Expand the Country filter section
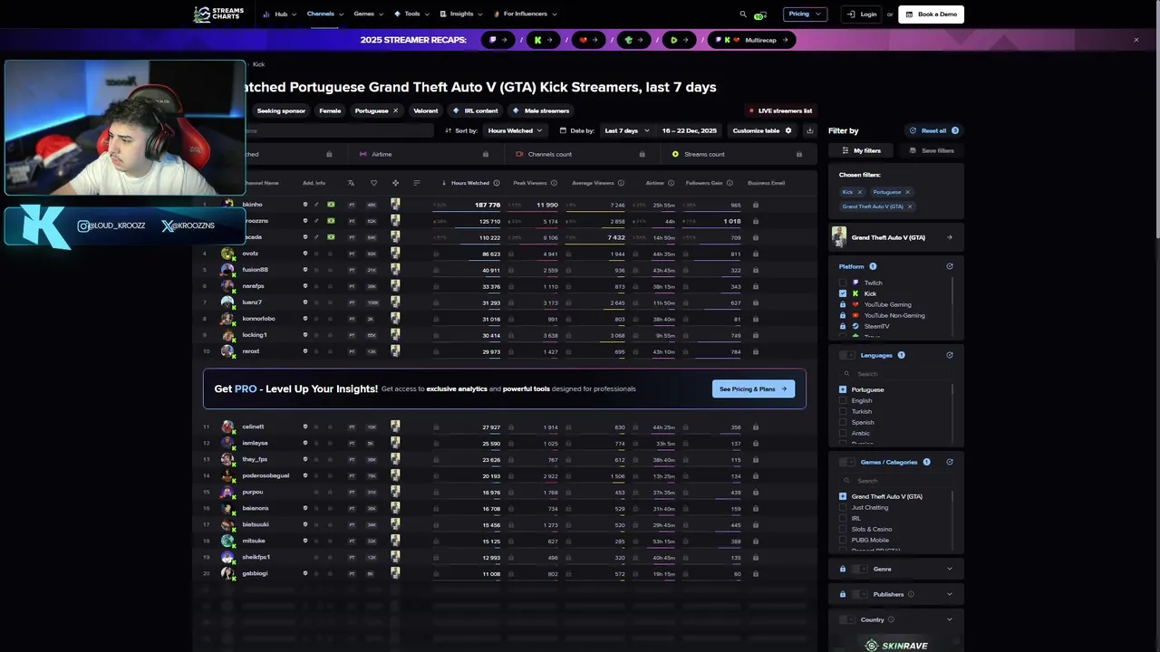 (950, 619)
